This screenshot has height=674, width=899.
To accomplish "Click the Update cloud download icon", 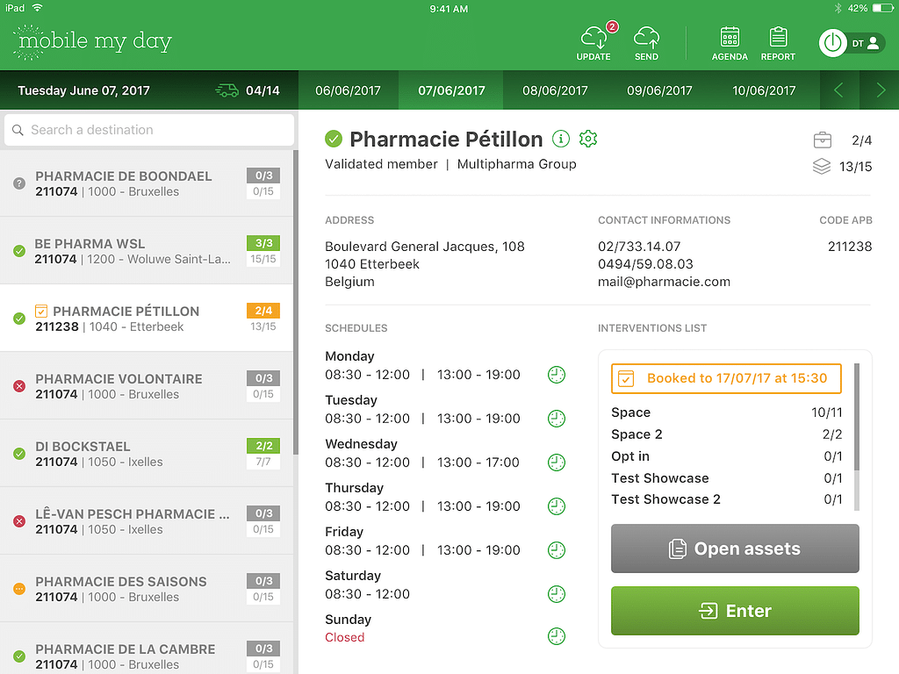I will pyautogui.click(x=593, y=38).
